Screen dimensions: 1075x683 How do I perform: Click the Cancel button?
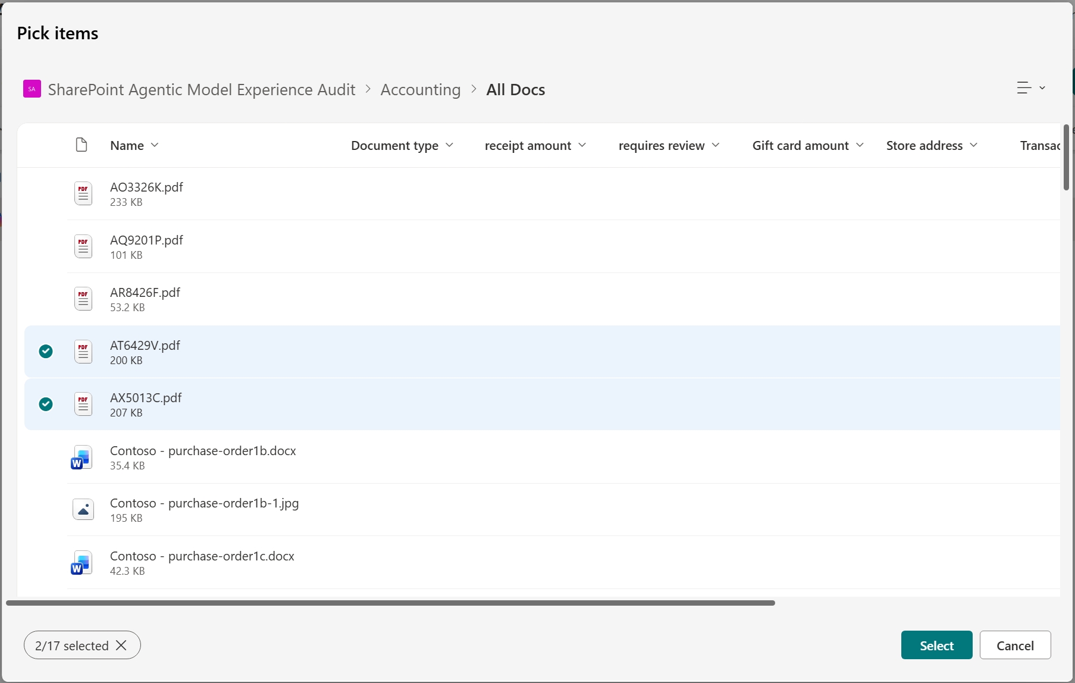(x=1015, y=645)
